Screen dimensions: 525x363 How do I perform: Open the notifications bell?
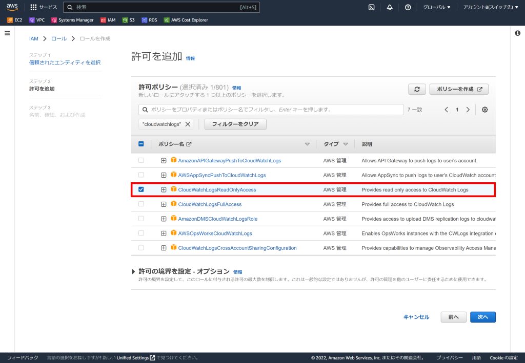tap(390, 7)
